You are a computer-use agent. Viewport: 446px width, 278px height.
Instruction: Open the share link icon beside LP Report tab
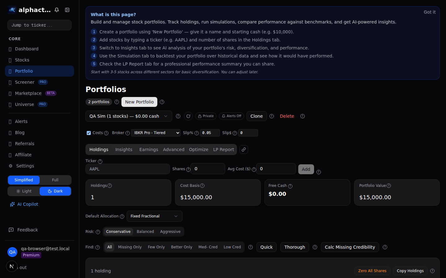[x=243, y=150]
